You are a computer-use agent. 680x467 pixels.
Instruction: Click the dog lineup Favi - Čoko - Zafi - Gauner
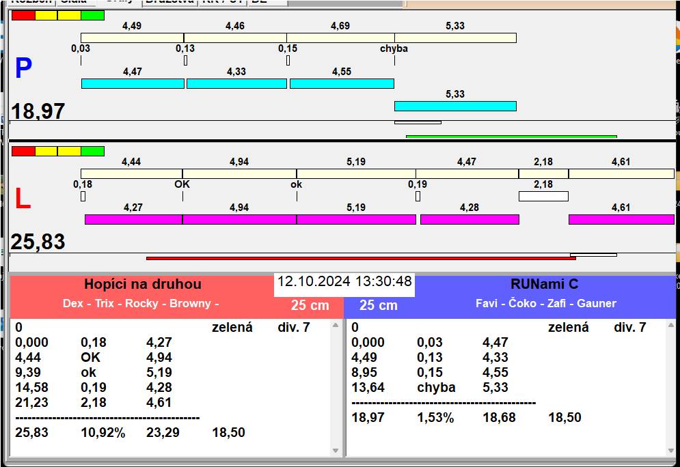tap(546, 303)
